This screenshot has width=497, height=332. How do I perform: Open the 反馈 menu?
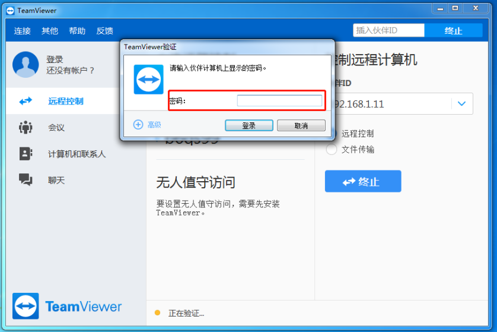pyautogui.click(x=104, y=31)
